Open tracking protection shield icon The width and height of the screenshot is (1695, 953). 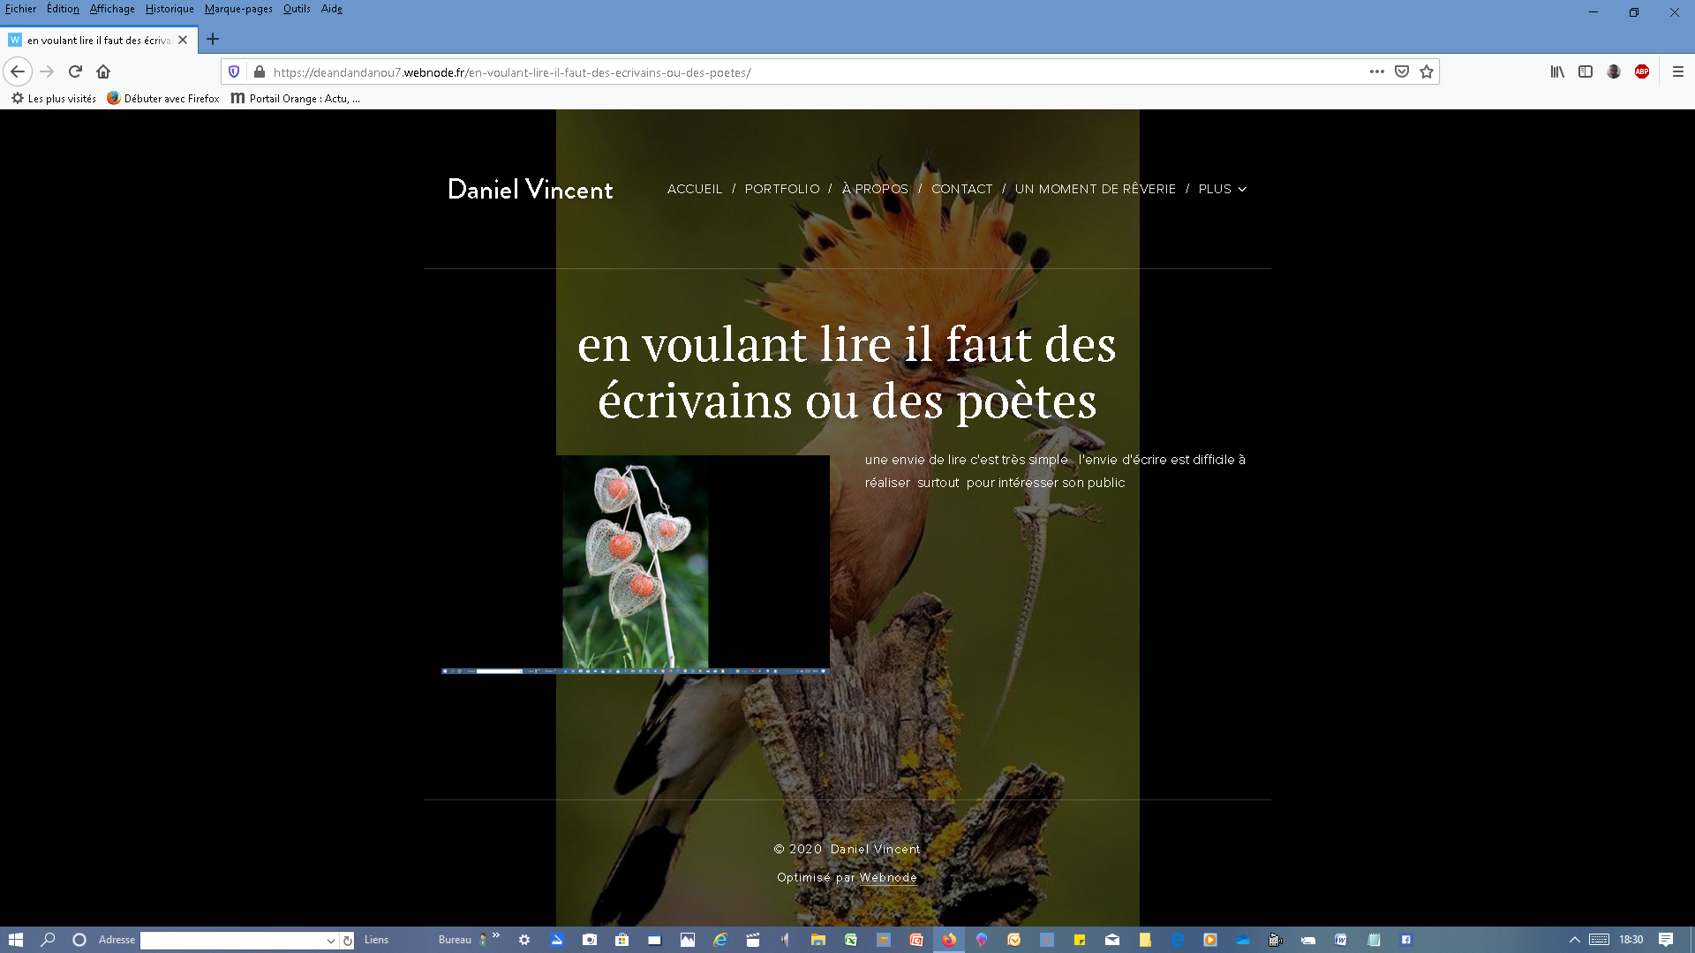click(234, 71)
